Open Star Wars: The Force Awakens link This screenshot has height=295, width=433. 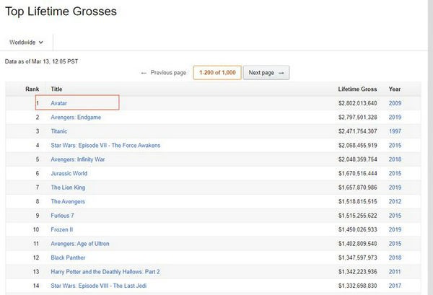point(105,145)
